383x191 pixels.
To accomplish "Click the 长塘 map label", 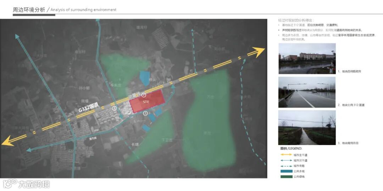I will pyautogui.click(x=135, y=144).
